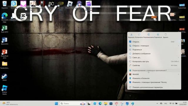Viewport: 188px width, 106px height.
Task: Open the Windows Start menu
Action: tap(56, 103)
